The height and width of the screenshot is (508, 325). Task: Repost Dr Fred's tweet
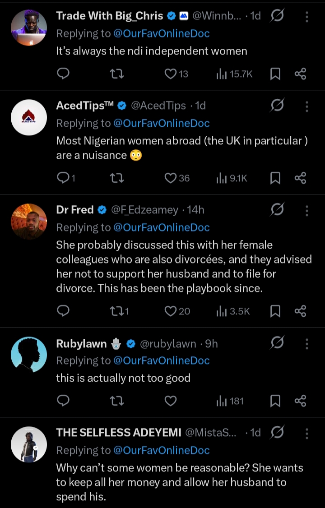[117, 311]
